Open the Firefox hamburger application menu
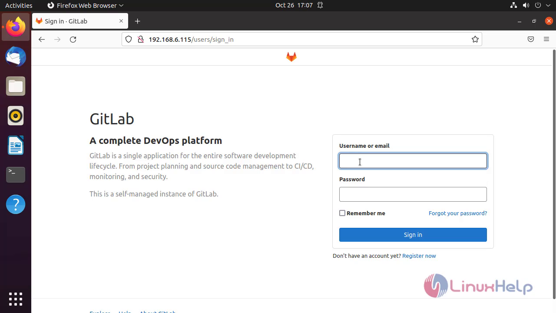This screenshot has height=313, width=556. tap(546, 40)
